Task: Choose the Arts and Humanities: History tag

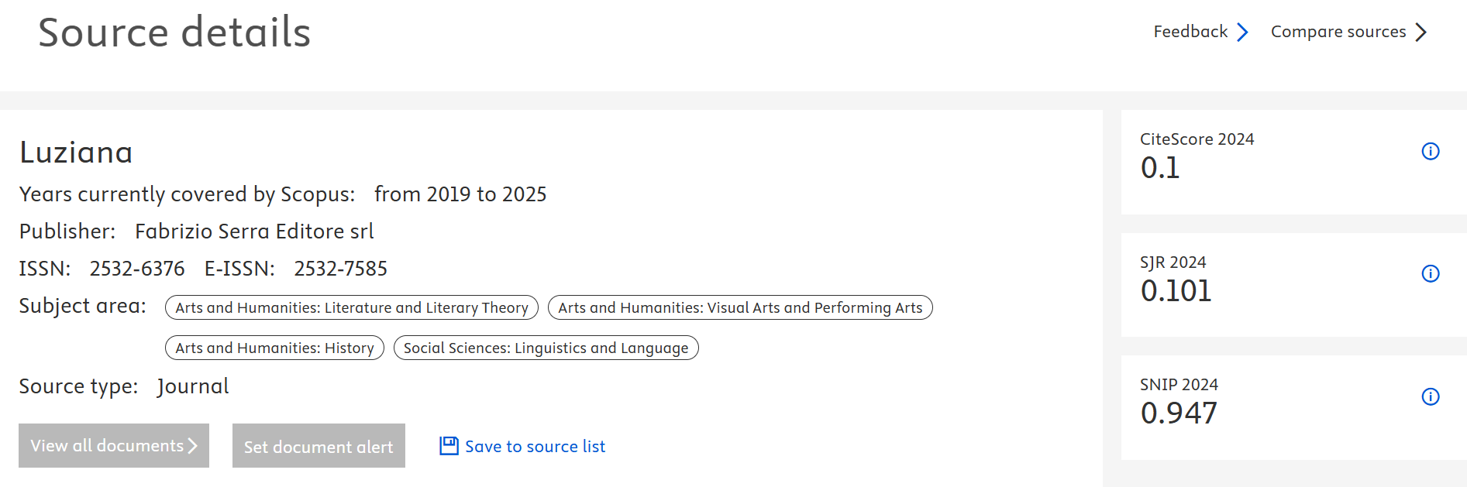Action: tap(274, 348)
